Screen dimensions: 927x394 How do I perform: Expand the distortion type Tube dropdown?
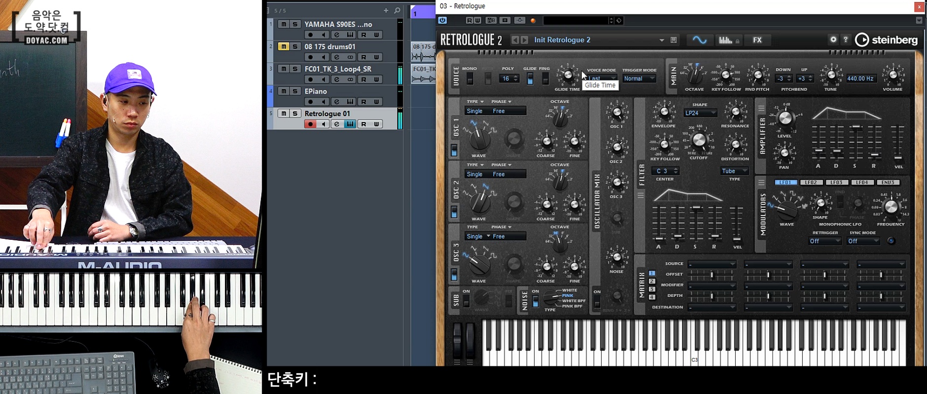[734, 171]
